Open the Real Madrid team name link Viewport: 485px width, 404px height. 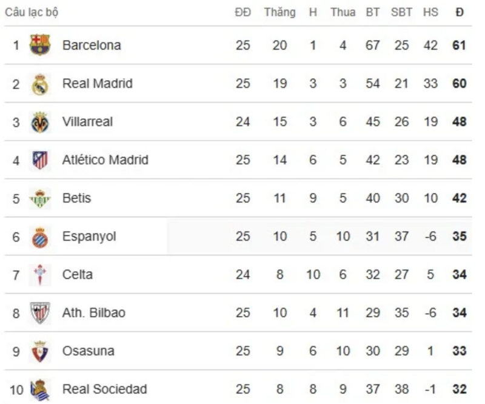click(x=97, y=83)
